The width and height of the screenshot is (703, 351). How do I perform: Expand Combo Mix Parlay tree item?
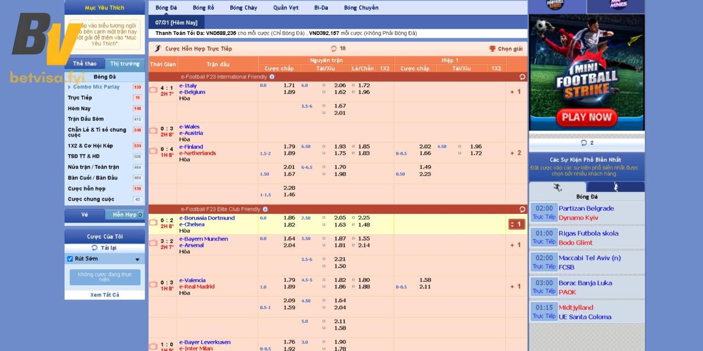coord(69,87)
